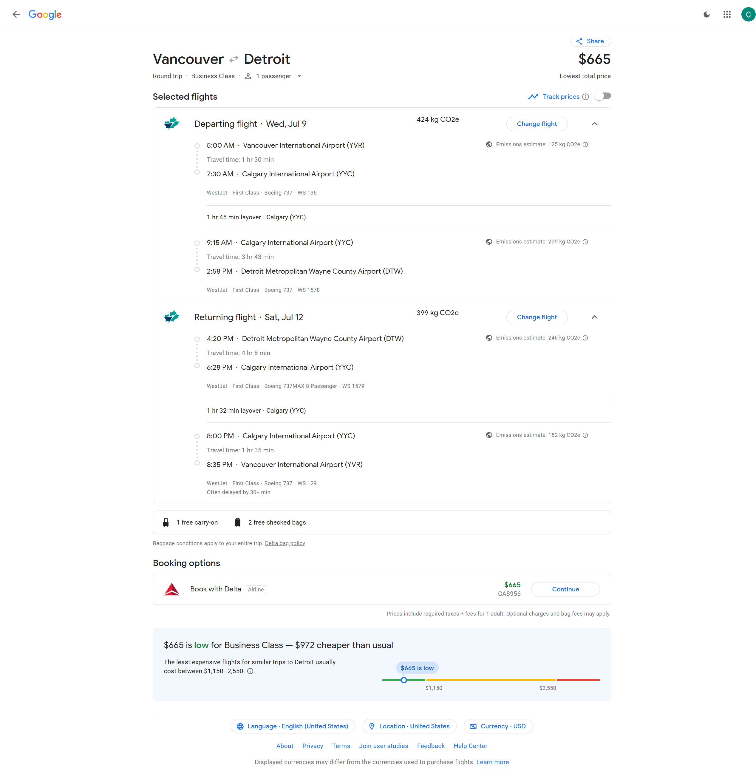
Task: Click info icon for 125 kg emissions estimate
Action: click(585, 145)
